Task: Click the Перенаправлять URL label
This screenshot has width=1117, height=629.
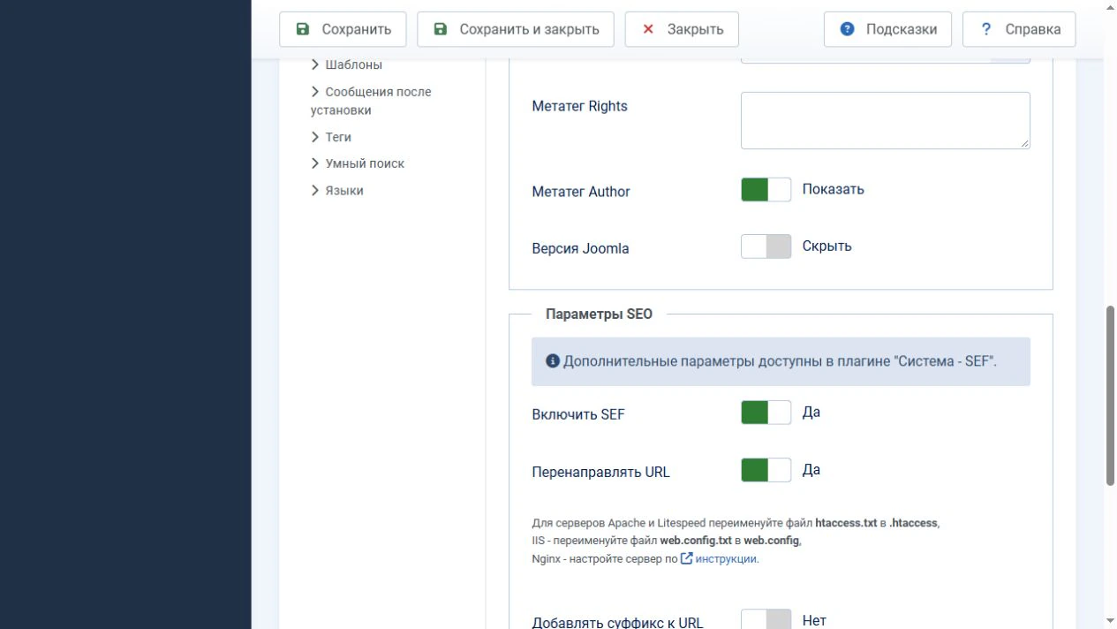Action: pyautogui.click(x=600, y=472)
